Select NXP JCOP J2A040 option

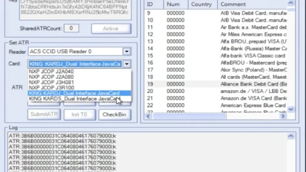[x=79, y=71]
